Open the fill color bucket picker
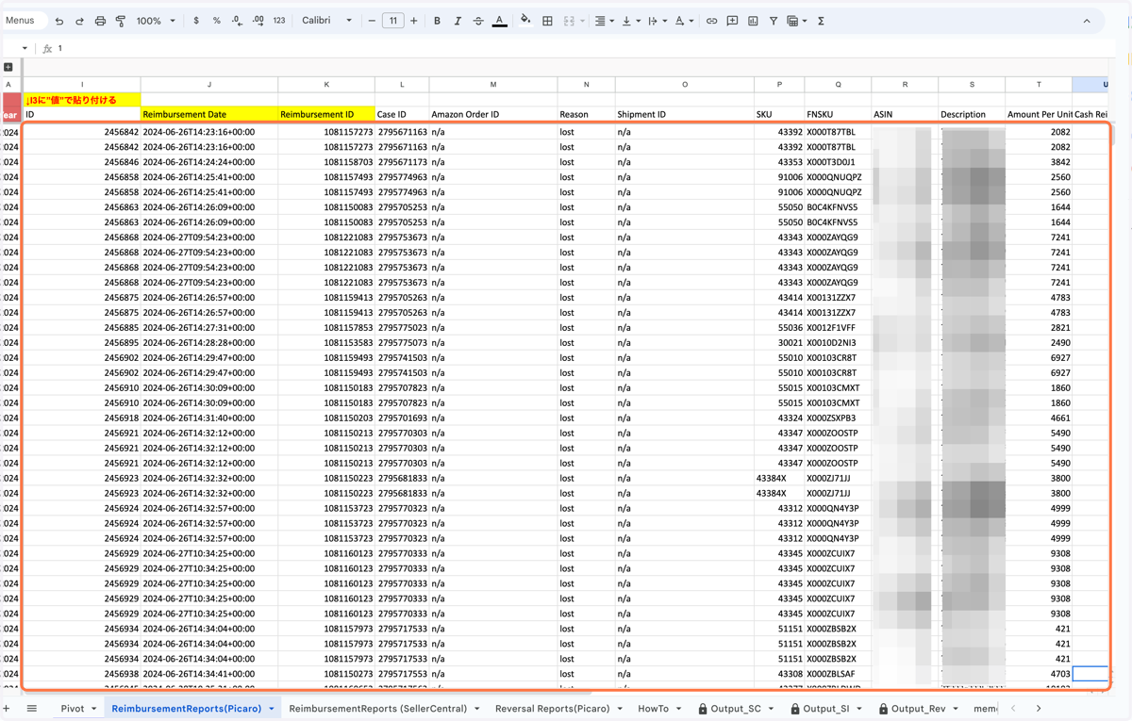 [525, 21]
